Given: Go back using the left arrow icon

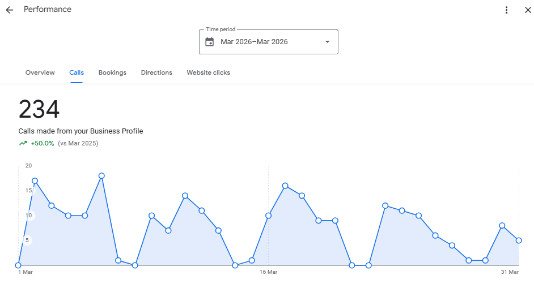Looking at the screenshot, I should [x=10, y=10].
